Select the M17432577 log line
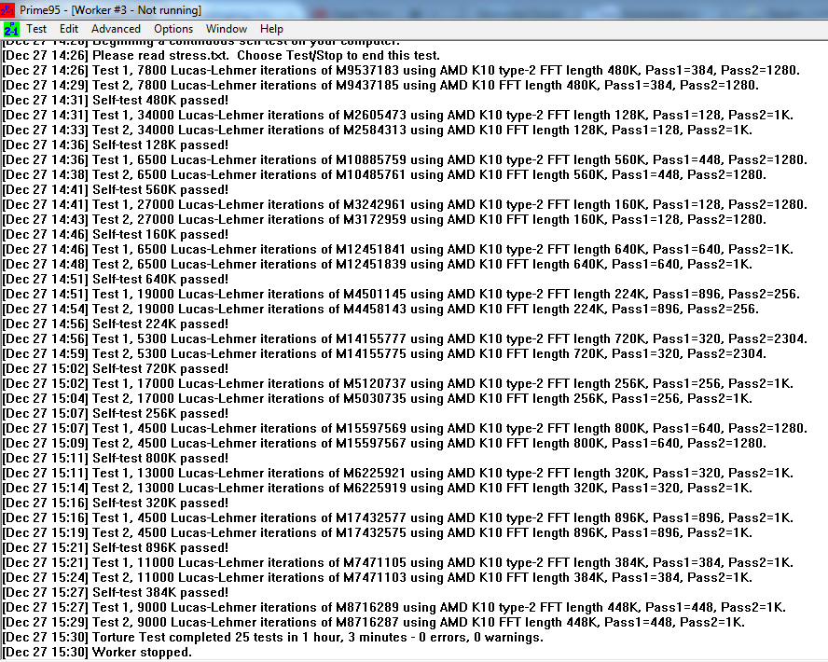This screenshot has width=828, height=662. [x=398, y=517]
